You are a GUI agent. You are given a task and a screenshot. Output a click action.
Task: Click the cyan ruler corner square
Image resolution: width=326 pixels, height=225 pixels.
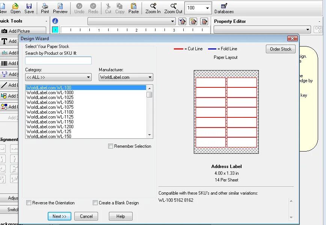click(x=55, y=30)
